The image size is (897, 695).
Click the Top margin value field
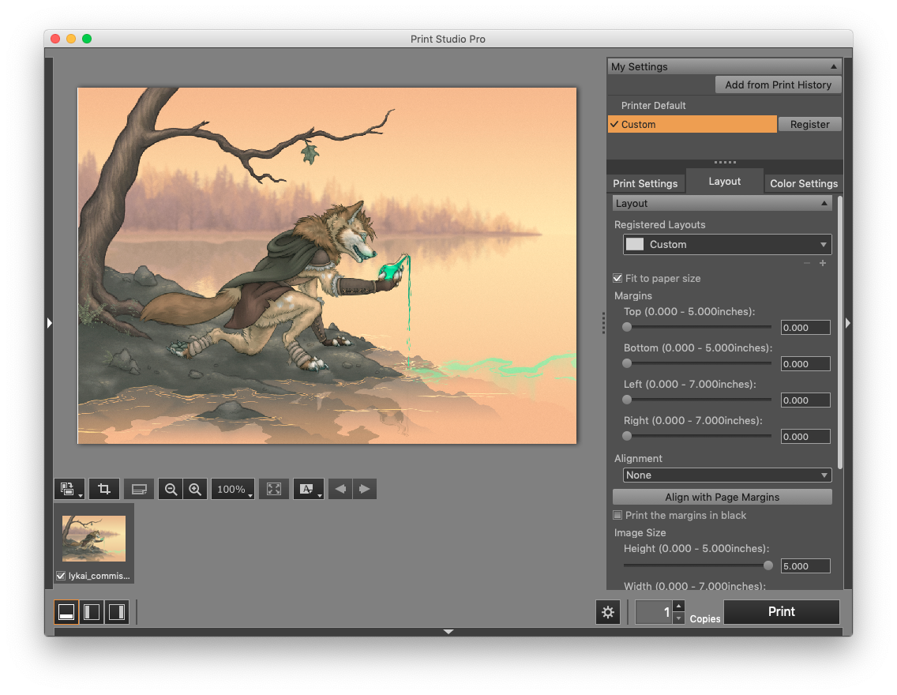pos(805,327)
